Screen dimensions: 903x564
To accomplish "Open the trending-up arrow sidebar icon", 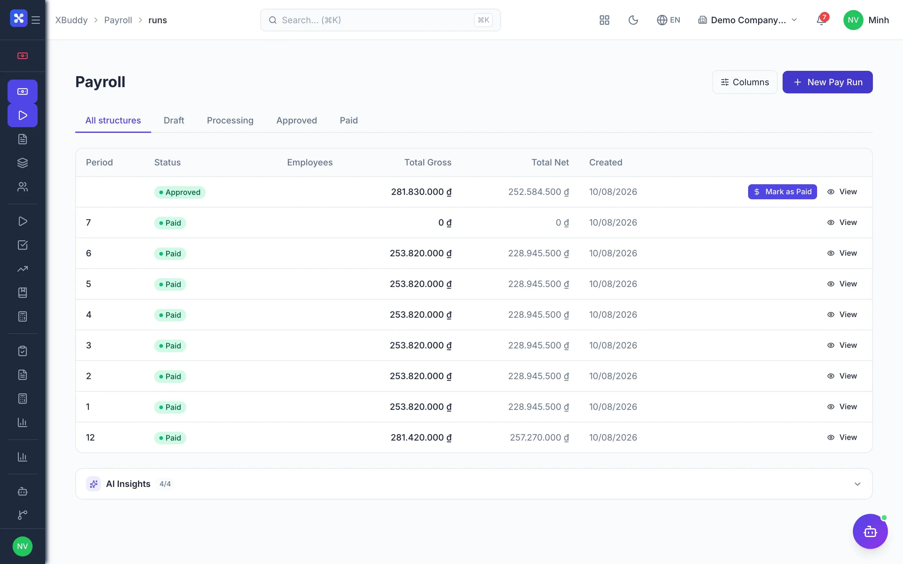I will pos(22,269).
